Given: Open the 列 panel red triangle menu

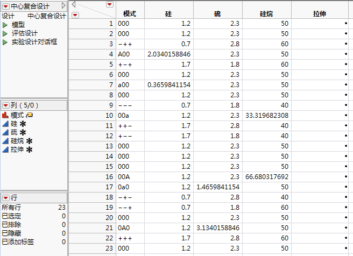Looking at the screenshot, I should (x=5, y=105).
